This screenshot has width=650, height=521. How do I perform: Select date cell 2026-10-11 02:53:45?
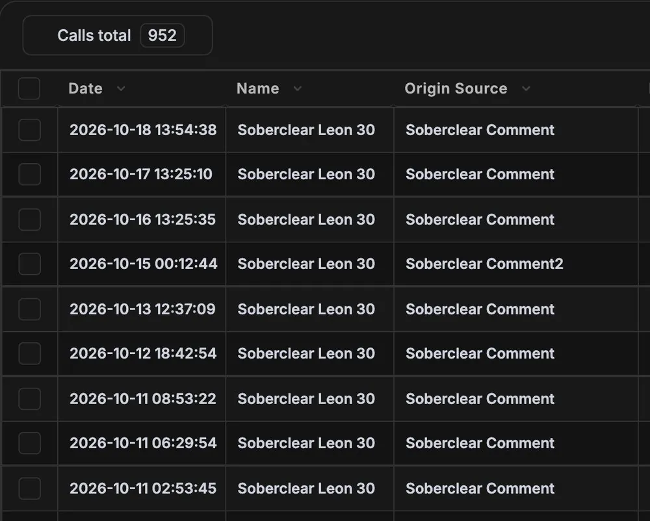(x=143, y=489)
